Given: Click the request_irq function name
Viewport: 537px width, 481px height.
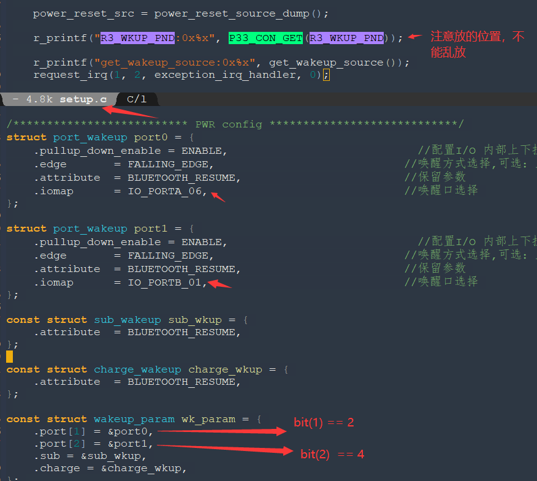Looking at the screenshot, I should [70, 75].
